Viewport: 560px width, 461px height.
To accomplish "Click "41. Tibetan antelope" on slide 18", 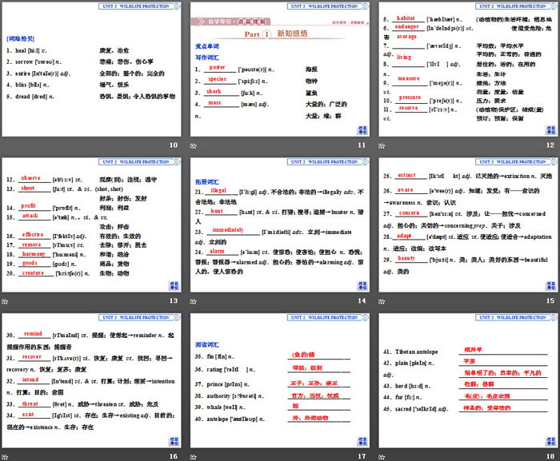I will 410,352.
